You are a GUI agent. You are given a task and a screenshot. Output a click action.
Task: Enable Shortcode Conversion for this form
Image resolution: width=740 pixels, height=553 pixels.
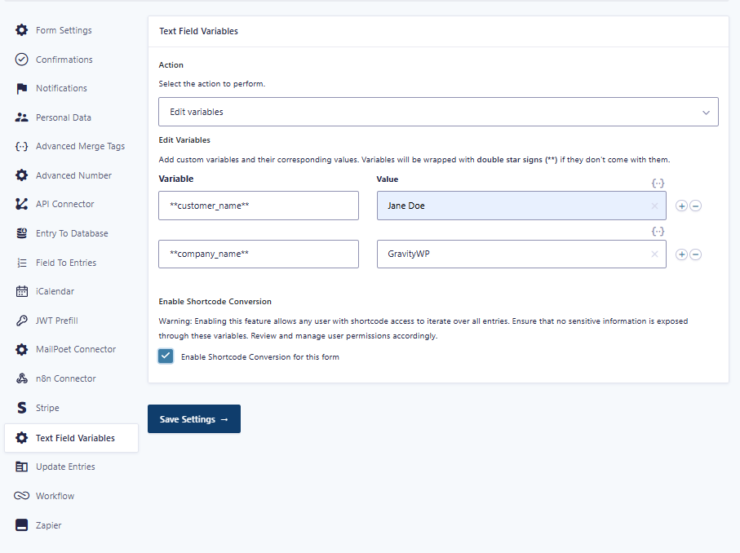point(166,356)
